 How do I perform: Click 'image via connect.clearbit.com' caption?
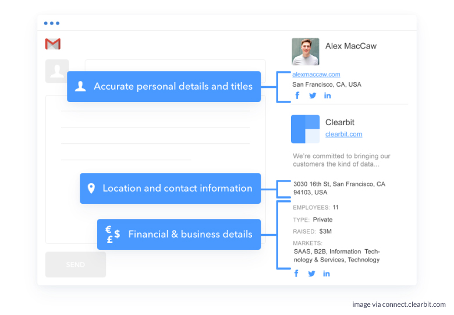399,305
